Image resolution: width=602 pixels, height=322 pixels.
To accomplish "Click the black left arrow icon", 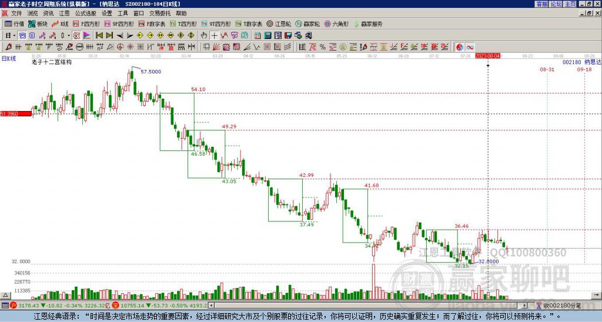I will coord(120,36).
